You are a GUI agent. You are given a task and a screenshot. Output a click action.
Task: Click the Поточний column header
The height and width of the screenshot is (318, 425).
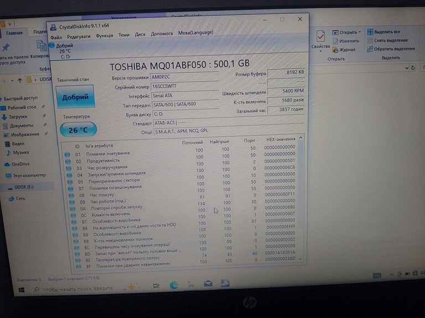(x=193, y=142)
